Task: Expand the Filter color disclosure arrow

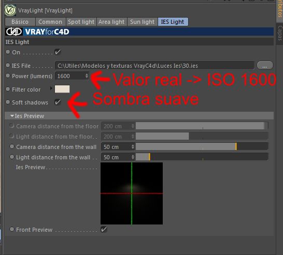Action: (51, 88)
